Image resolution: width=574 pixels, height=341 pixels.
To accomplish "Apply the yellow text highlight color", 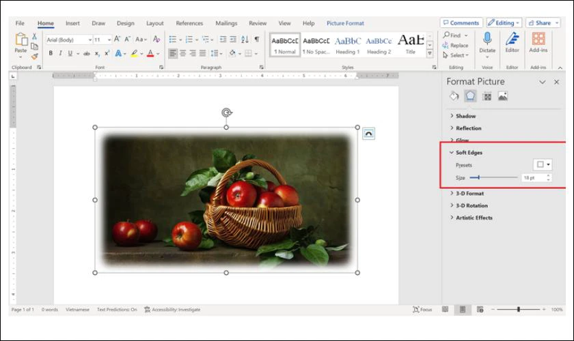I will (x=134, y=54).
